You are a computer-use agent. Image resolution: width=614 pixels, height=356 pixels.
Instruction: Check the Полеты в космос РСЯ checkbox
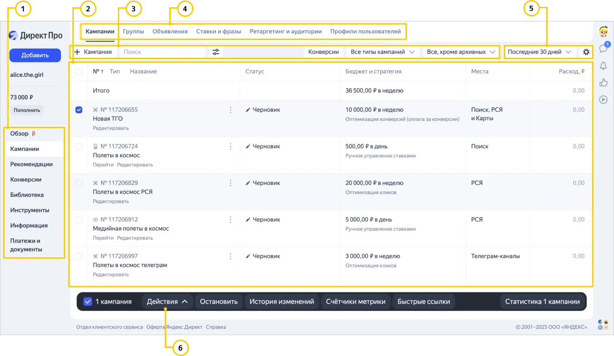[79, 183]
